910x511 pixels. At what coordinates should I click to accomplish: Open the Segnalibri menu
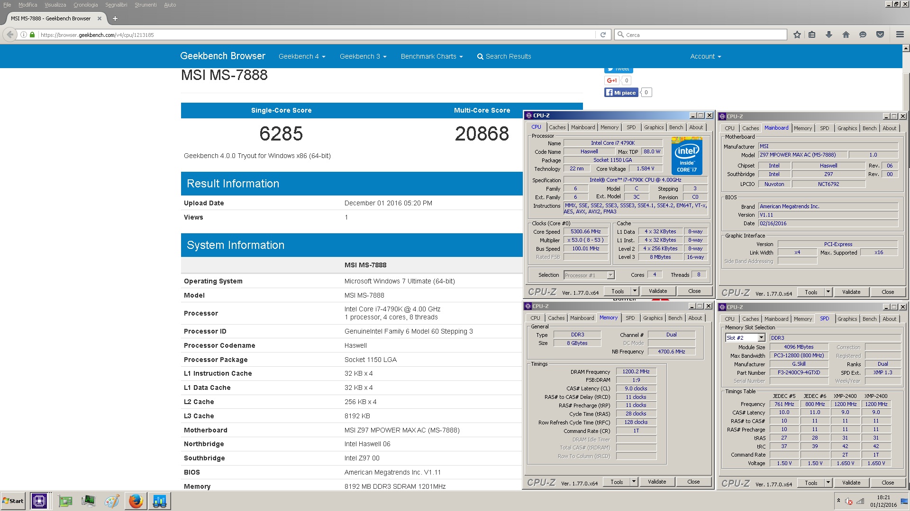click(x=116, y=5)
